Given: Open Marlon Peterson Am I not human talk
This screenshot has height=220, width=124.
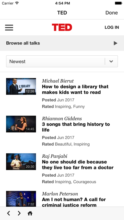Looking at the screenshot, I should (74, 202).
